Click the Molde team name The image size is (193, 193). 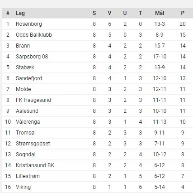tap(24, 89)
